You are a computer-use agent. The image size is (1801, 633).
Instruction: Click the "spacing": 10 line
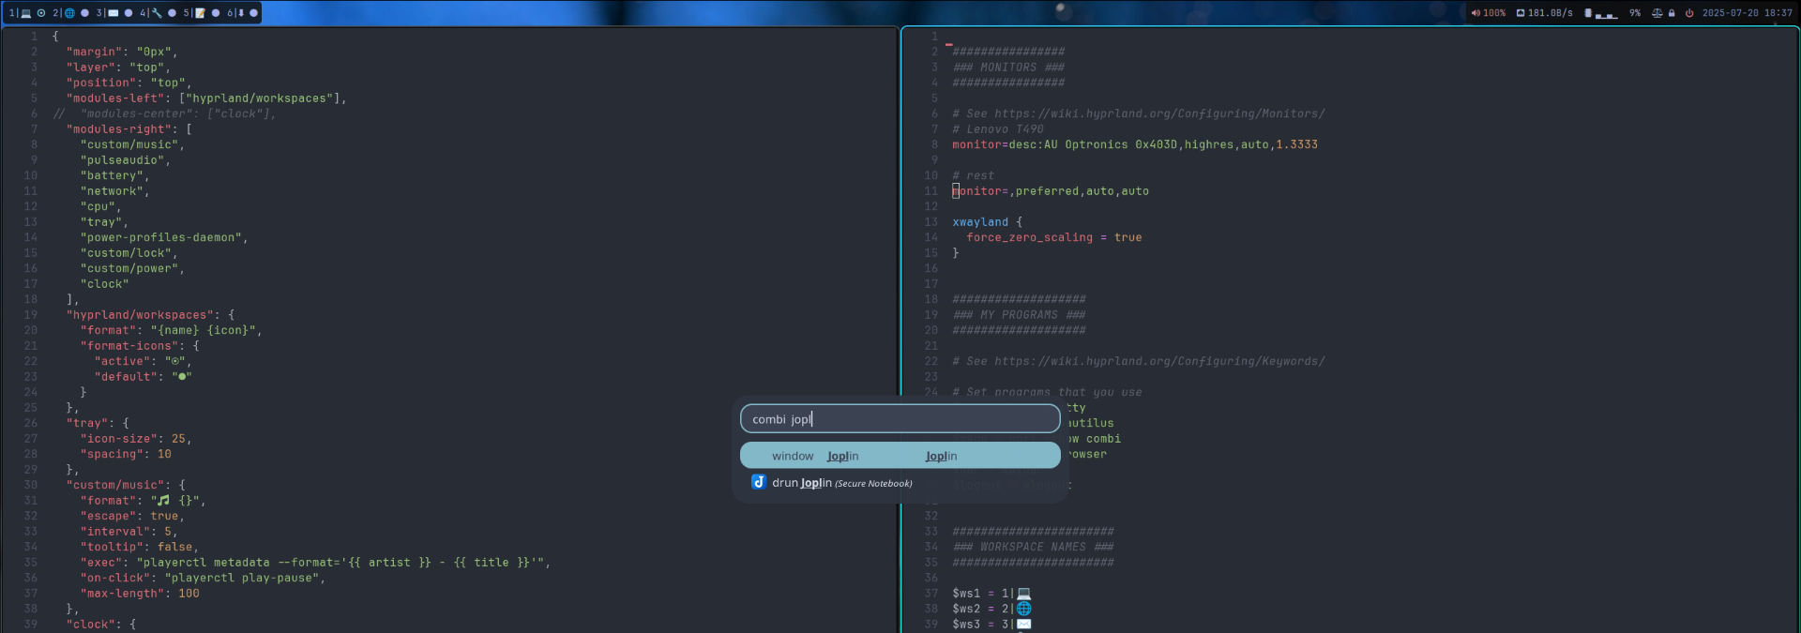coord(126,454)
